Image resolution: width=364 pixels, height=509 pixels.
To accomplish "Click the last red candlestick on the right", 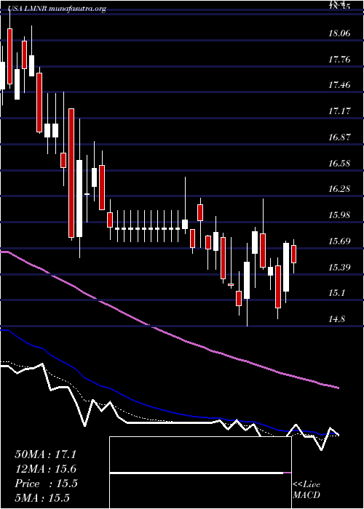I will coord(294,254).
